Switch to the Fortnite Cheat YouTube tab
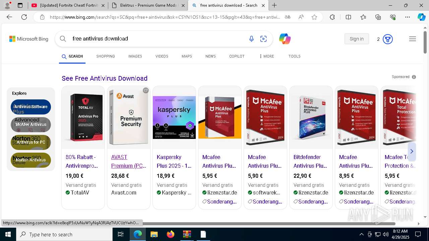 [68, 5]
